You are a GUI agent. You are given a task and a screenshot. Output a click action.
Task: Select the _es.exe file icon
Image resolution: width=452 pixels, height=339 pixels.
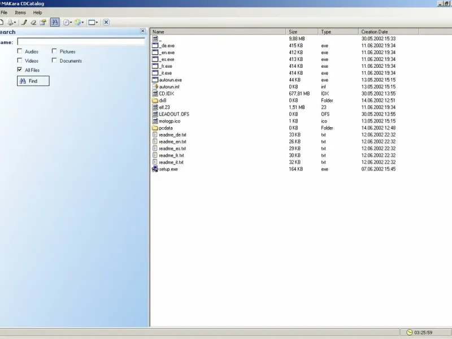point(155,59)
